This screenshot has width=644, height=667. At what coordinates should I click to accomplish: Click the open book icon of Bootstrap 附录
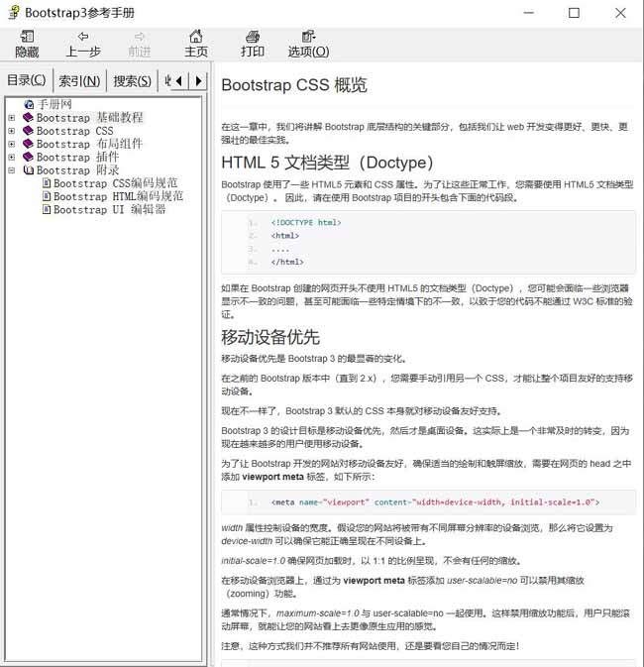coord(29,170)
